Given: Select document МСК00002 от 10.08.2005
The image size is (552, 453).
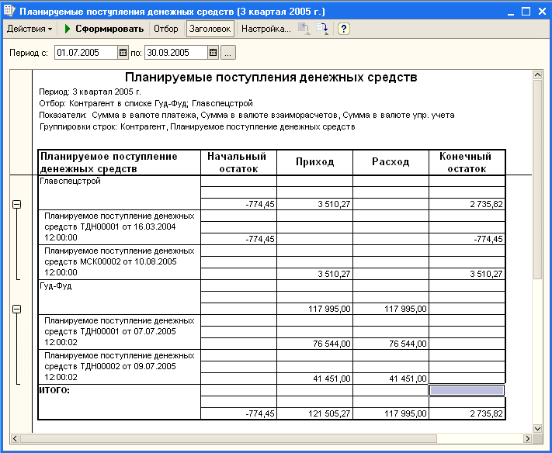Looking at the screenshot, I should click(x=120, y=261).
